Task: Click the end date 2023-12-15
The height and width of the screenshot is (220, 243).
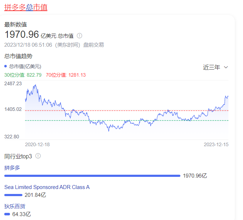Action: (x=216, y=144)
